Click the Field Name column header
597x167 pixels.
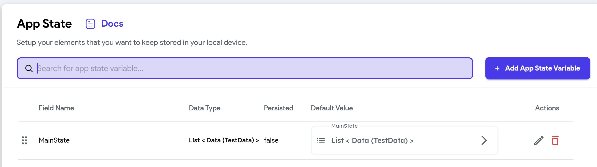pos(56,108)
